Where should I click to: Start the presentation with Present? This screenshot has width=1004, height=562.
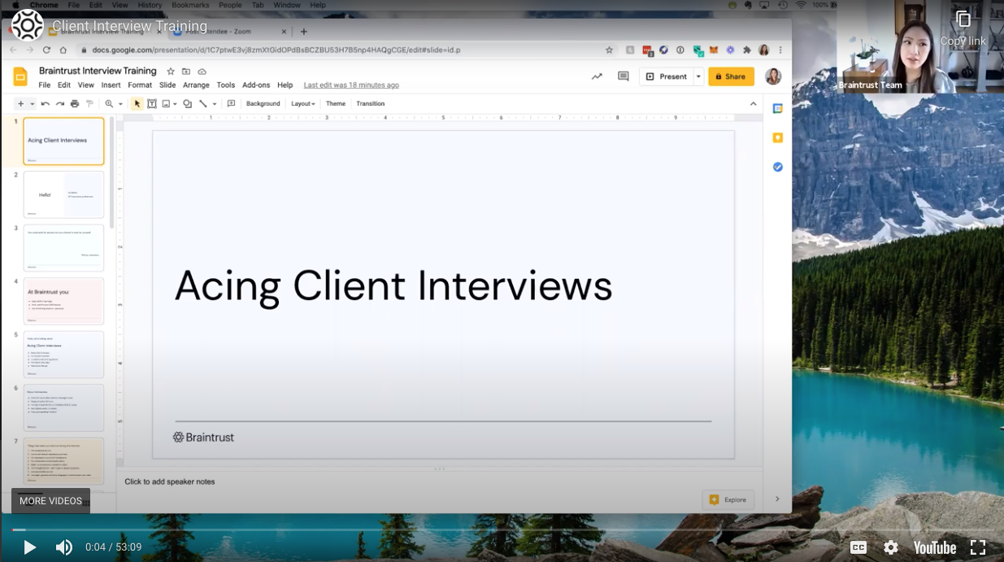tap(666, 76)
